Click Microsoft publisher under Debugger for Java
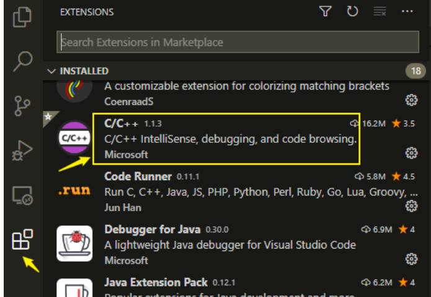The image size is (431, 297). point(126,260)
